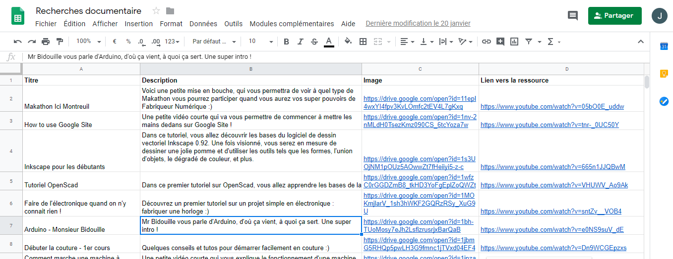Open the J account avatar
This screenshot has height=259, width=673.
pos(660,16)
